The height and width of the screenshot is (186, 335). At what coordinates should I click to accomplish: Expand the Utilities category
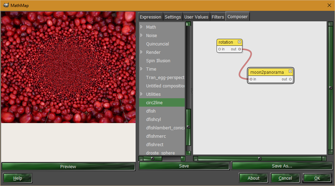142,94
